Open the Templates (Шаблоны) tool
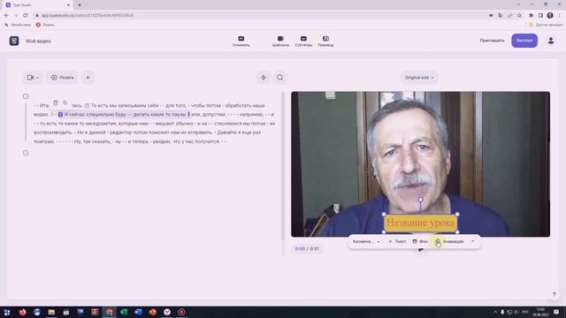This screenshot has height=318, width=566. [280, 42]
